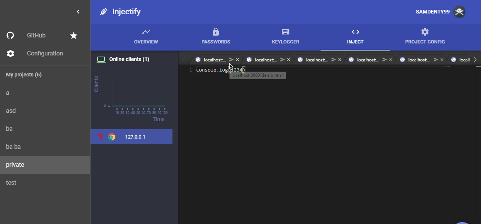Image resolution: width=481 pixels, height=224 pixels.
Task: Open the "test" project
Action: click(x=45, y=183)
